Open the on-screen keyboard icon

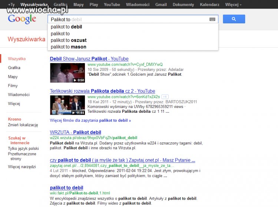(212, 19)
